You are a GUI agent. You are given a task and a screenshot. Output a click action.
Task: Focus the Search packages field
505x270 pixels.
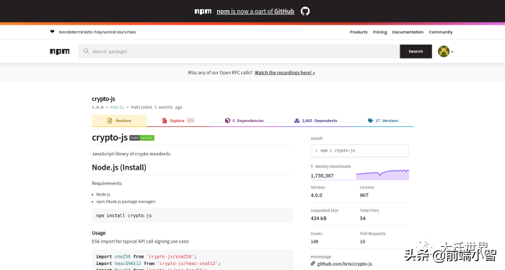(x=239, y=51)
